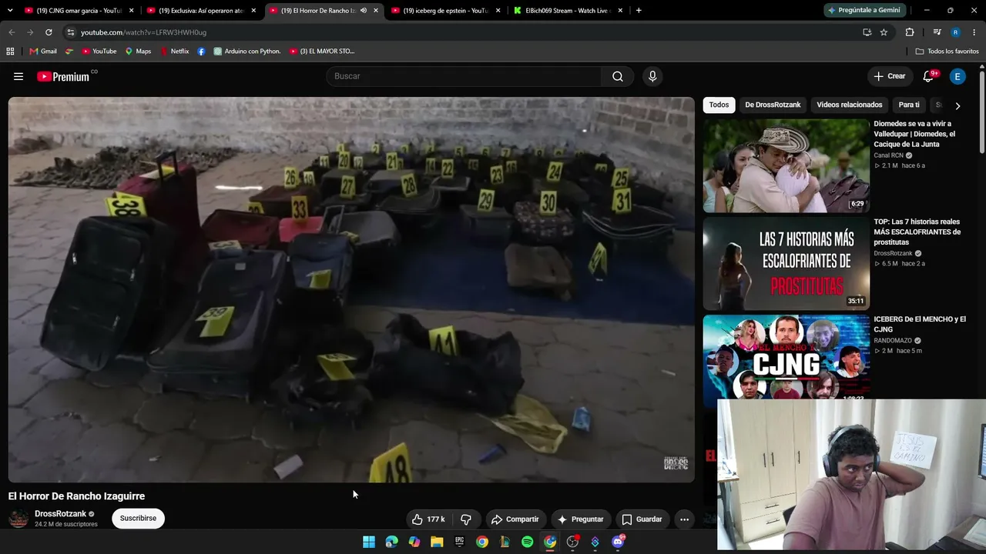Select the Para ti filter chip
This screenshot has height=554, width=986.
(909, 105)
